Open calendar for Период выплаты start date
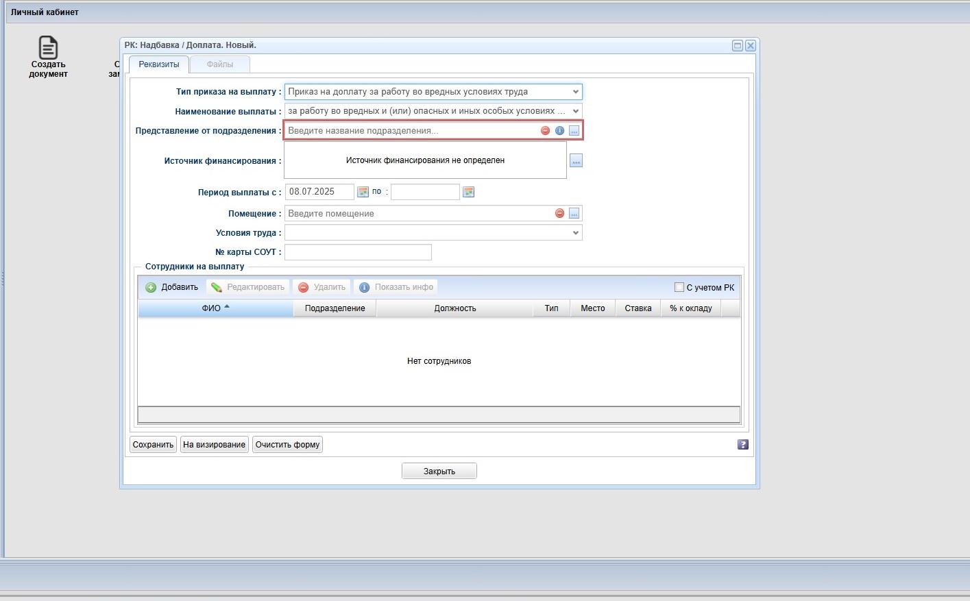This screenshot has height=601, width=970. tap(363, 192)
